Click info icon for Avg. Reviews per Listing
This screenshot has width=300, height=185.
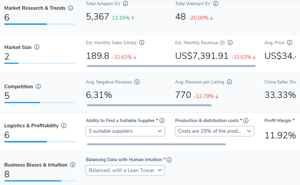[x=229, y=82]
